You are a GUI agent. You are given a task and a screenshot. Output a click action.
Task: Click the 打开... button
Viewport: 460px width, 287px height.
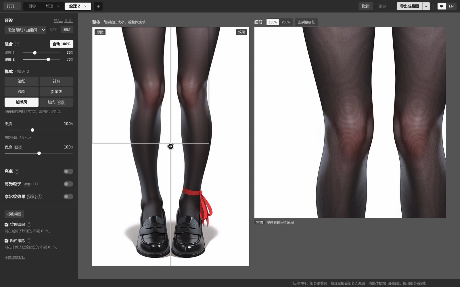(12, 6)
